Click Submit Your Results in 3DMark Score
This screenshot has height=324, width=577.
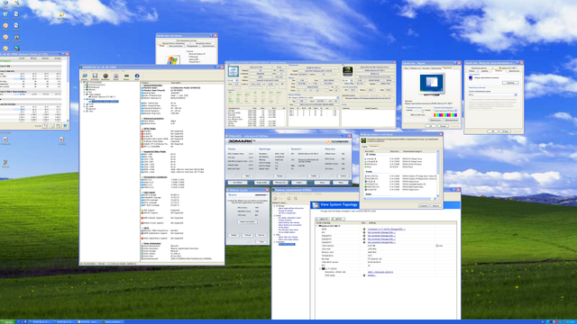(247, 222)
